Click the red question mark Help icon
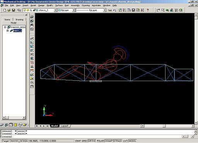The height and width of the screenshot is (143, 198). [148, 10]
